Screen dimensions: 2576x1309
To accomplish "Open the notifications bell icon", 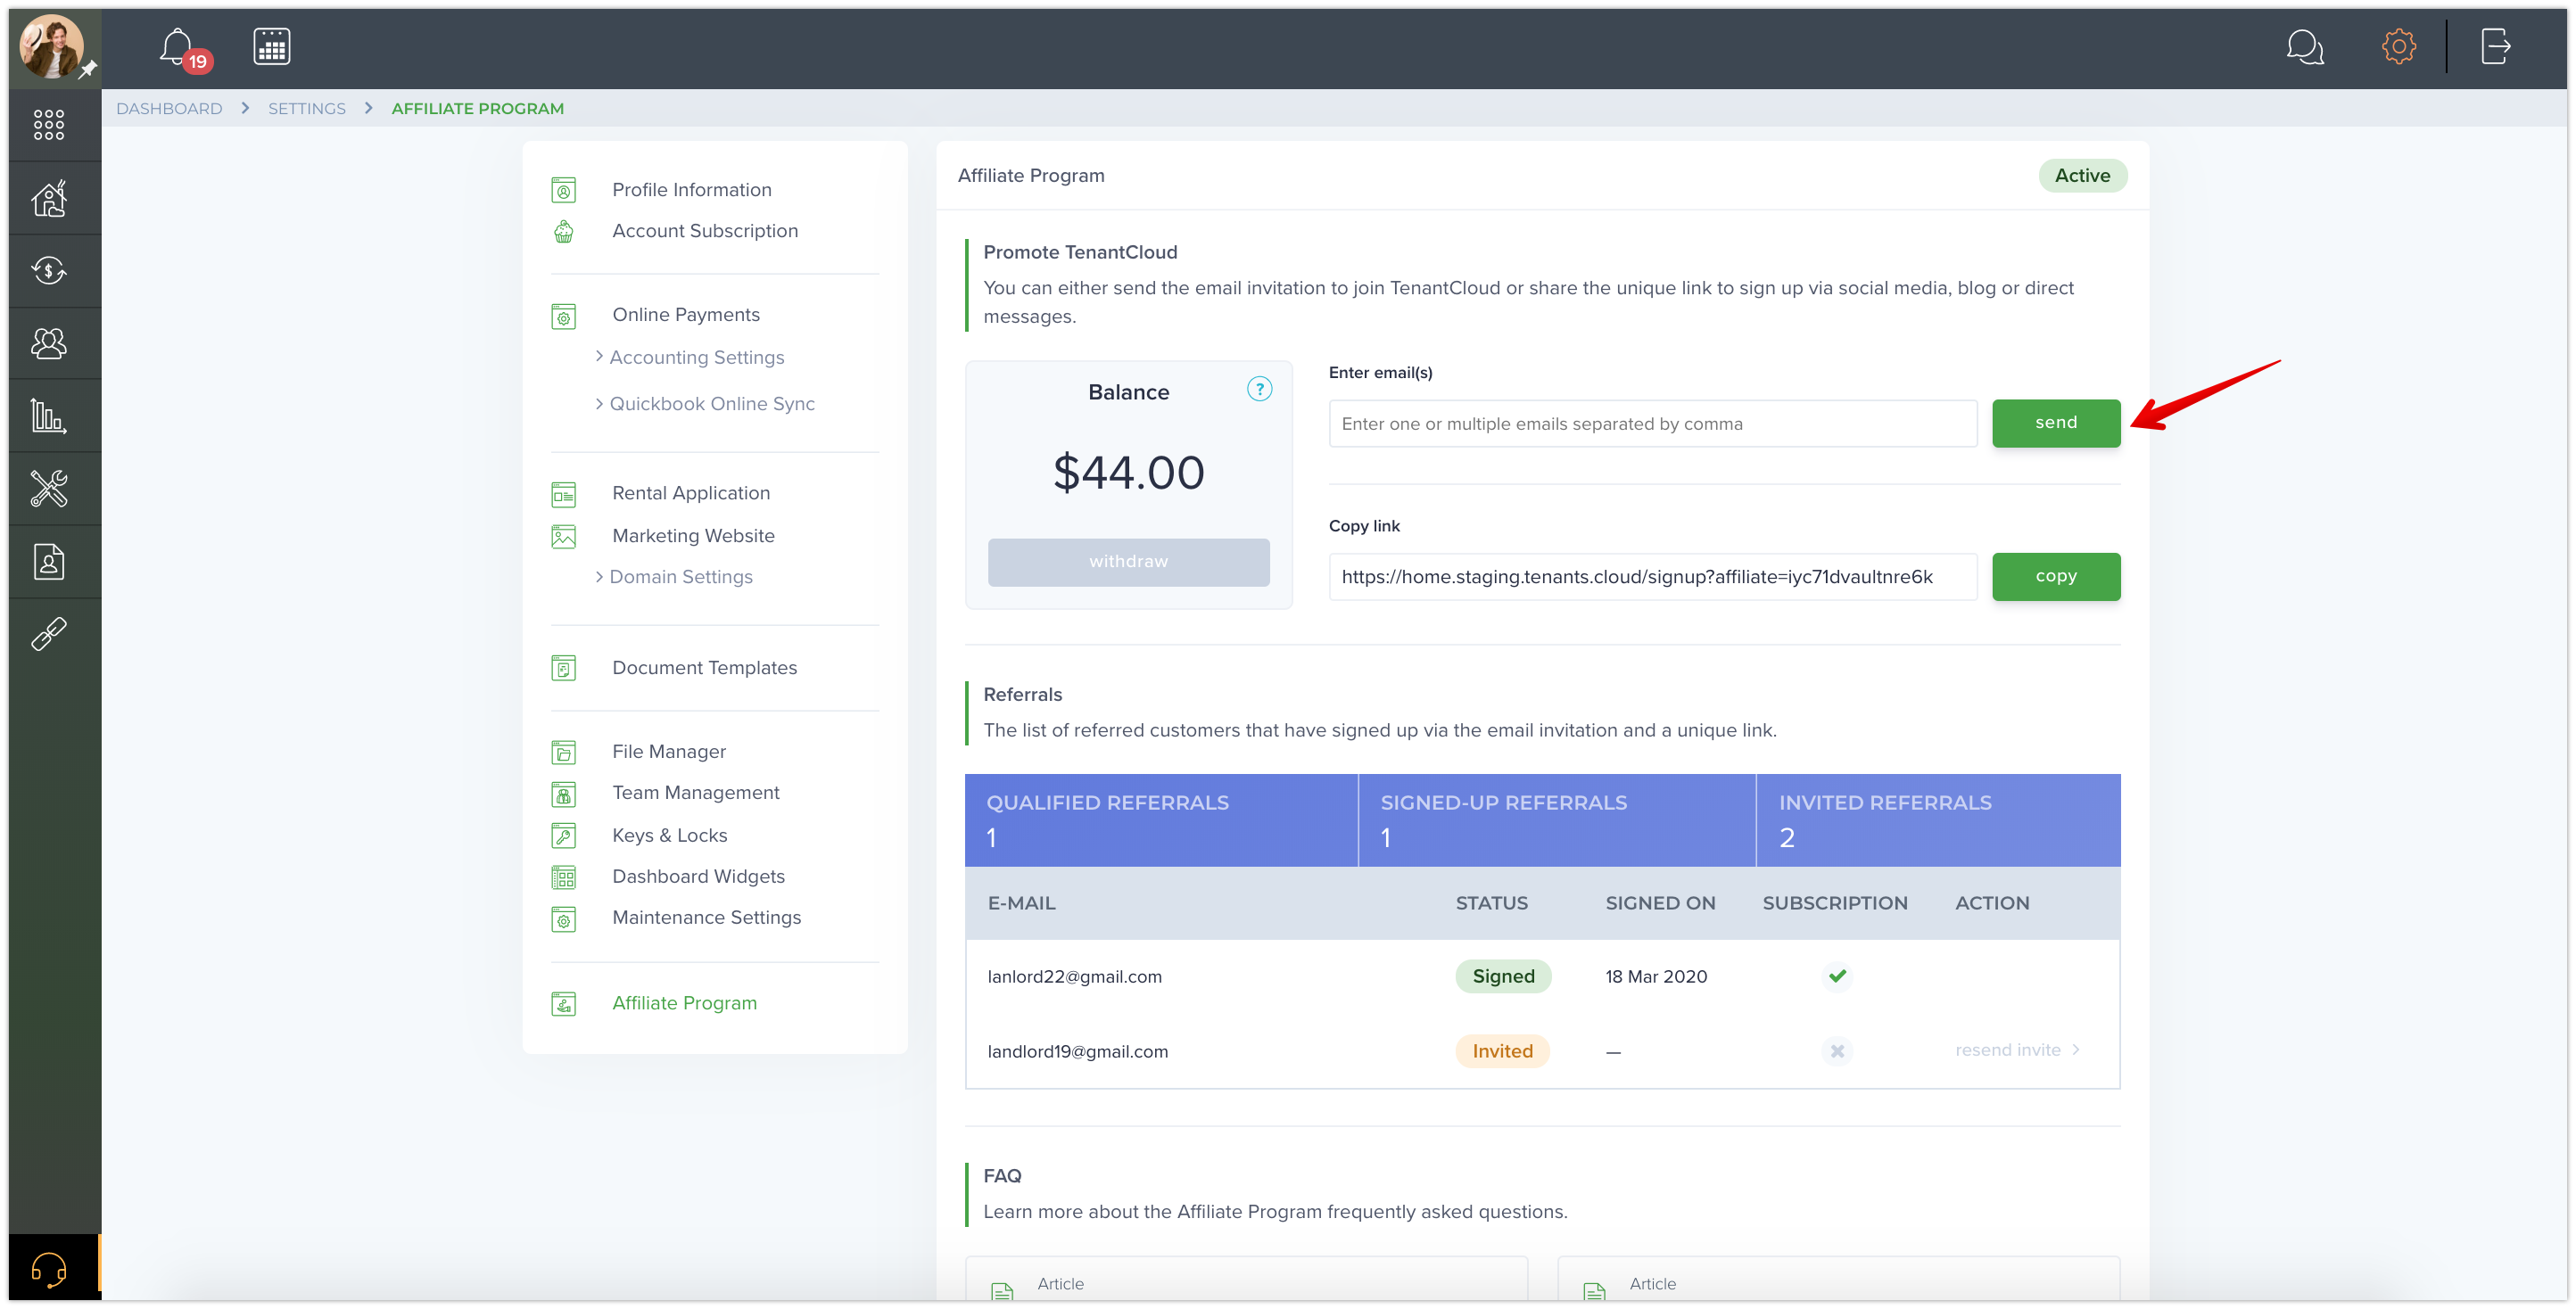I will 177,46.
